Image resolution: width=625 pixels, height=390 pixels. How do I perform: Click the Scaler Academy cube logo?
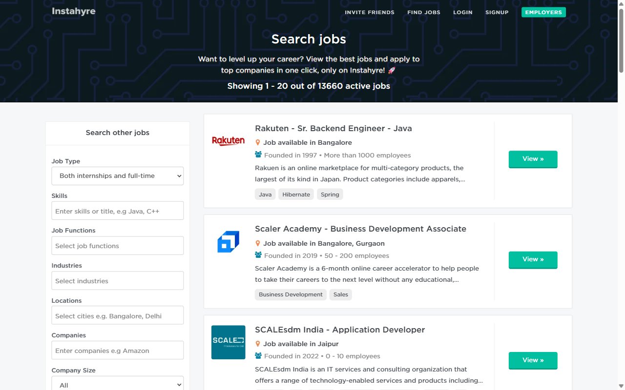(228, 242)
